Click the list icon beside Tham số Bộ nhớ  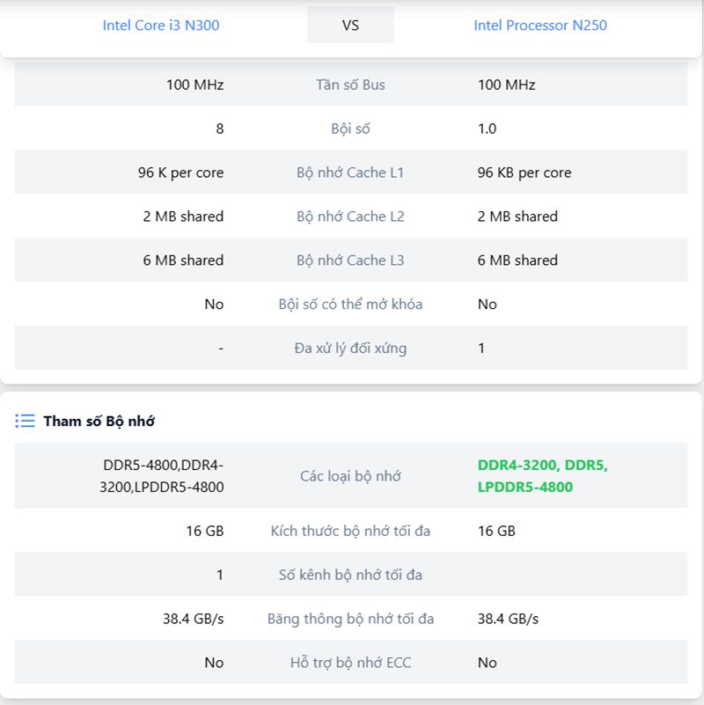coord(25,421)
